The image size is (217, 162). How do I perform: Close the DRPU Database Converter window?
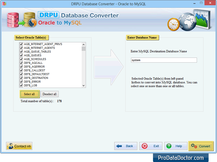point(210,3)
